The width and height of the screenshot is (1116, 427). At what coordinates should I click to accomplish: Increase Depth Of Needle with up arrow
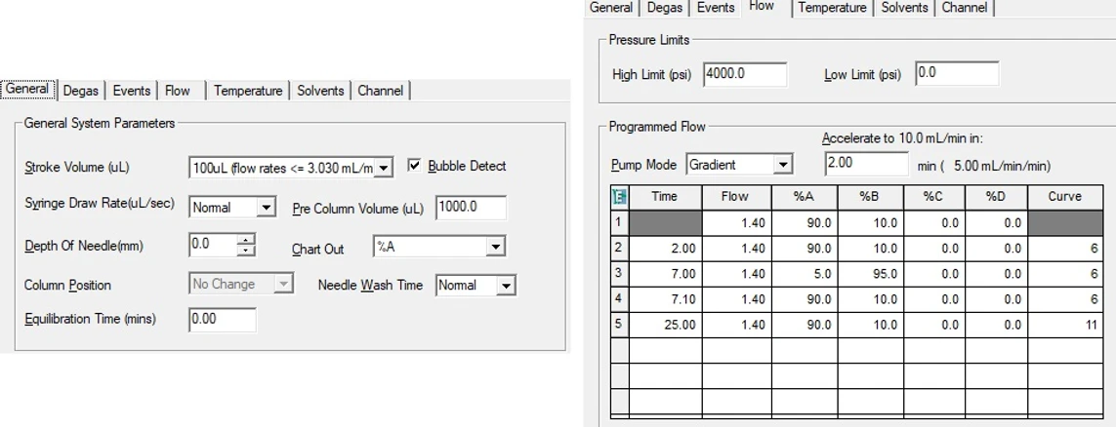tap(246, 240)
